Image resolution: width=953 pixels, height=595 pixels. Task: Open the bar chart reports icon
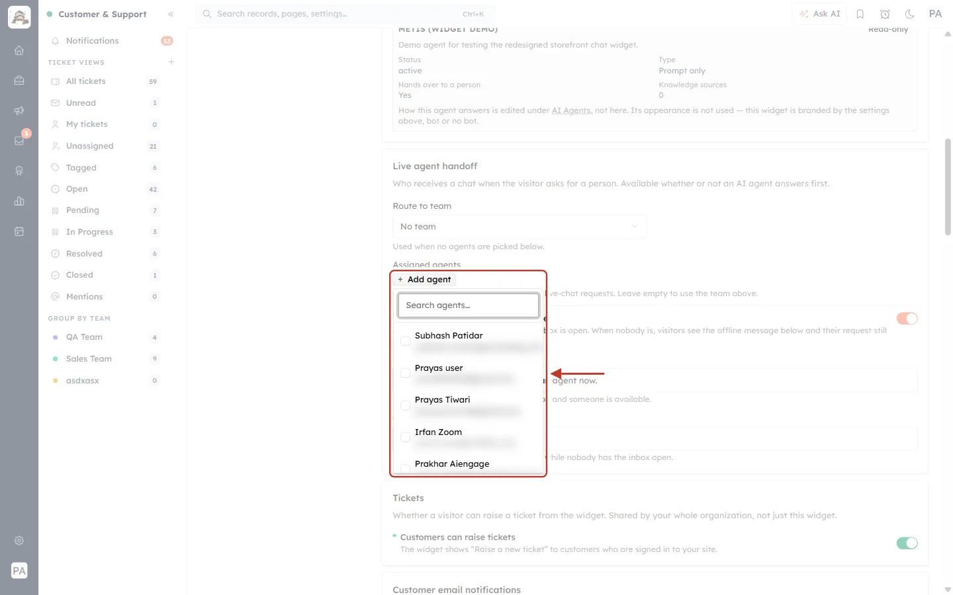pos(19,201)
